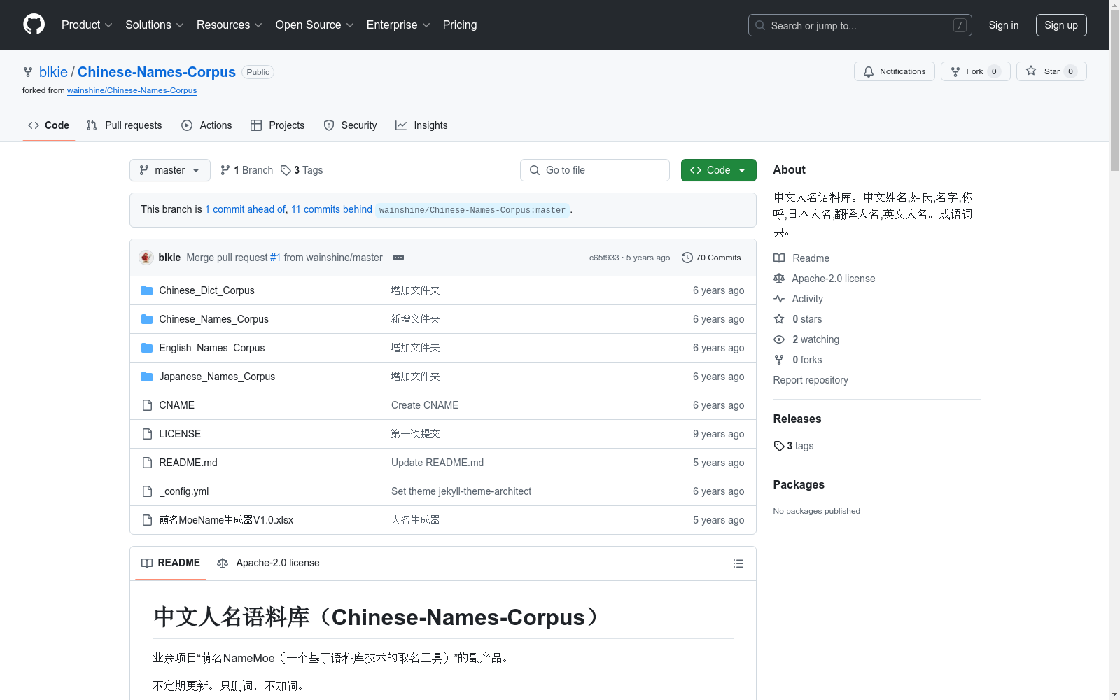Click the c65f933 commit hash
This screenshot has width=1120, height=700.
tap(604, 258)
